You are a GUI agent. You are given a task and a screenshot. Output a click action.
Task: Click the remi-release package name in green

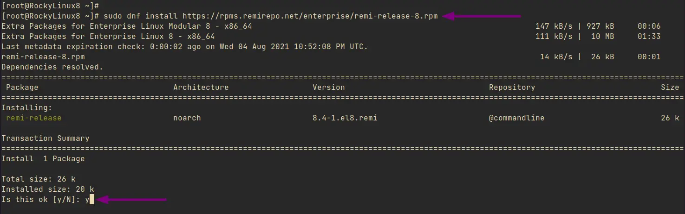[34, 118]
